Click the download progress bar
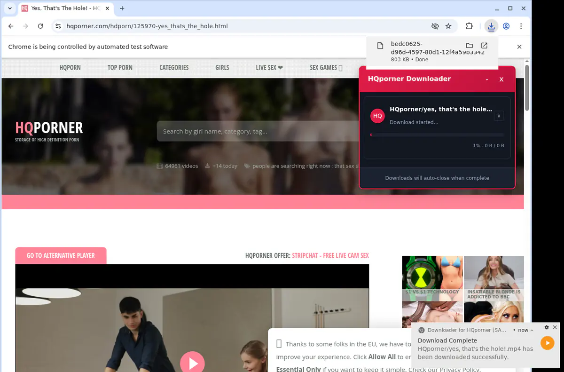 [x=437, y=135]
